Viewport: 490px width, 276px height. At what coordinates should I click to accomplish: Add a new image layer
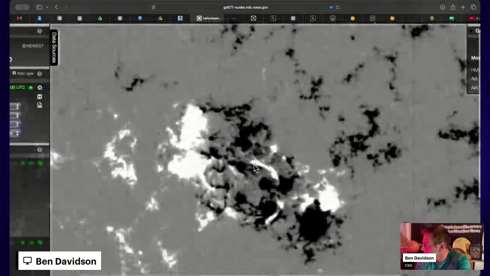(23, 73)
